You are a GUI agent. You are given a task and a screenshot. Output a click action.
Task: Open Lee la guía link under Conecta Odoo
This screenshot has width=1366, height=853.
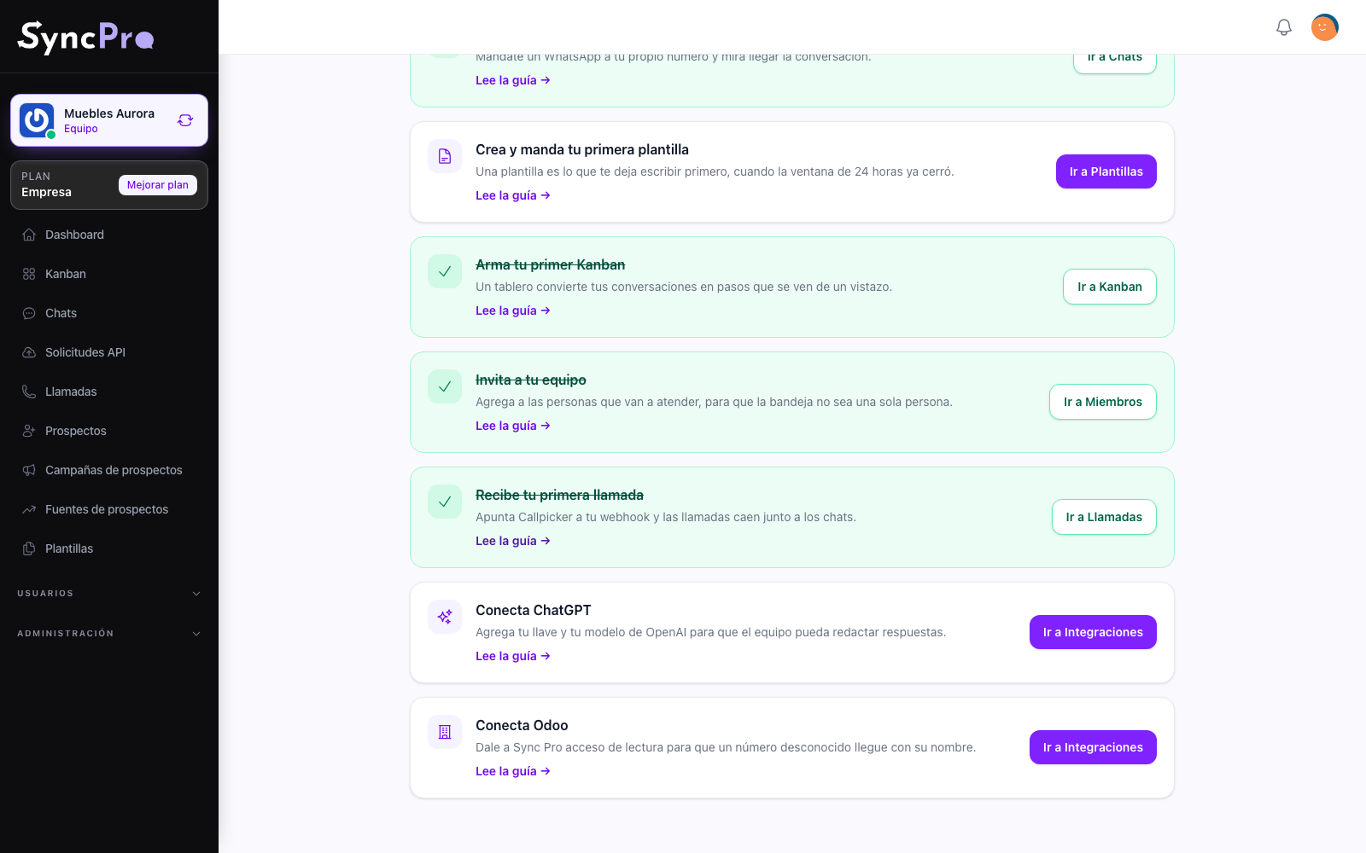(x=512, y=771)
